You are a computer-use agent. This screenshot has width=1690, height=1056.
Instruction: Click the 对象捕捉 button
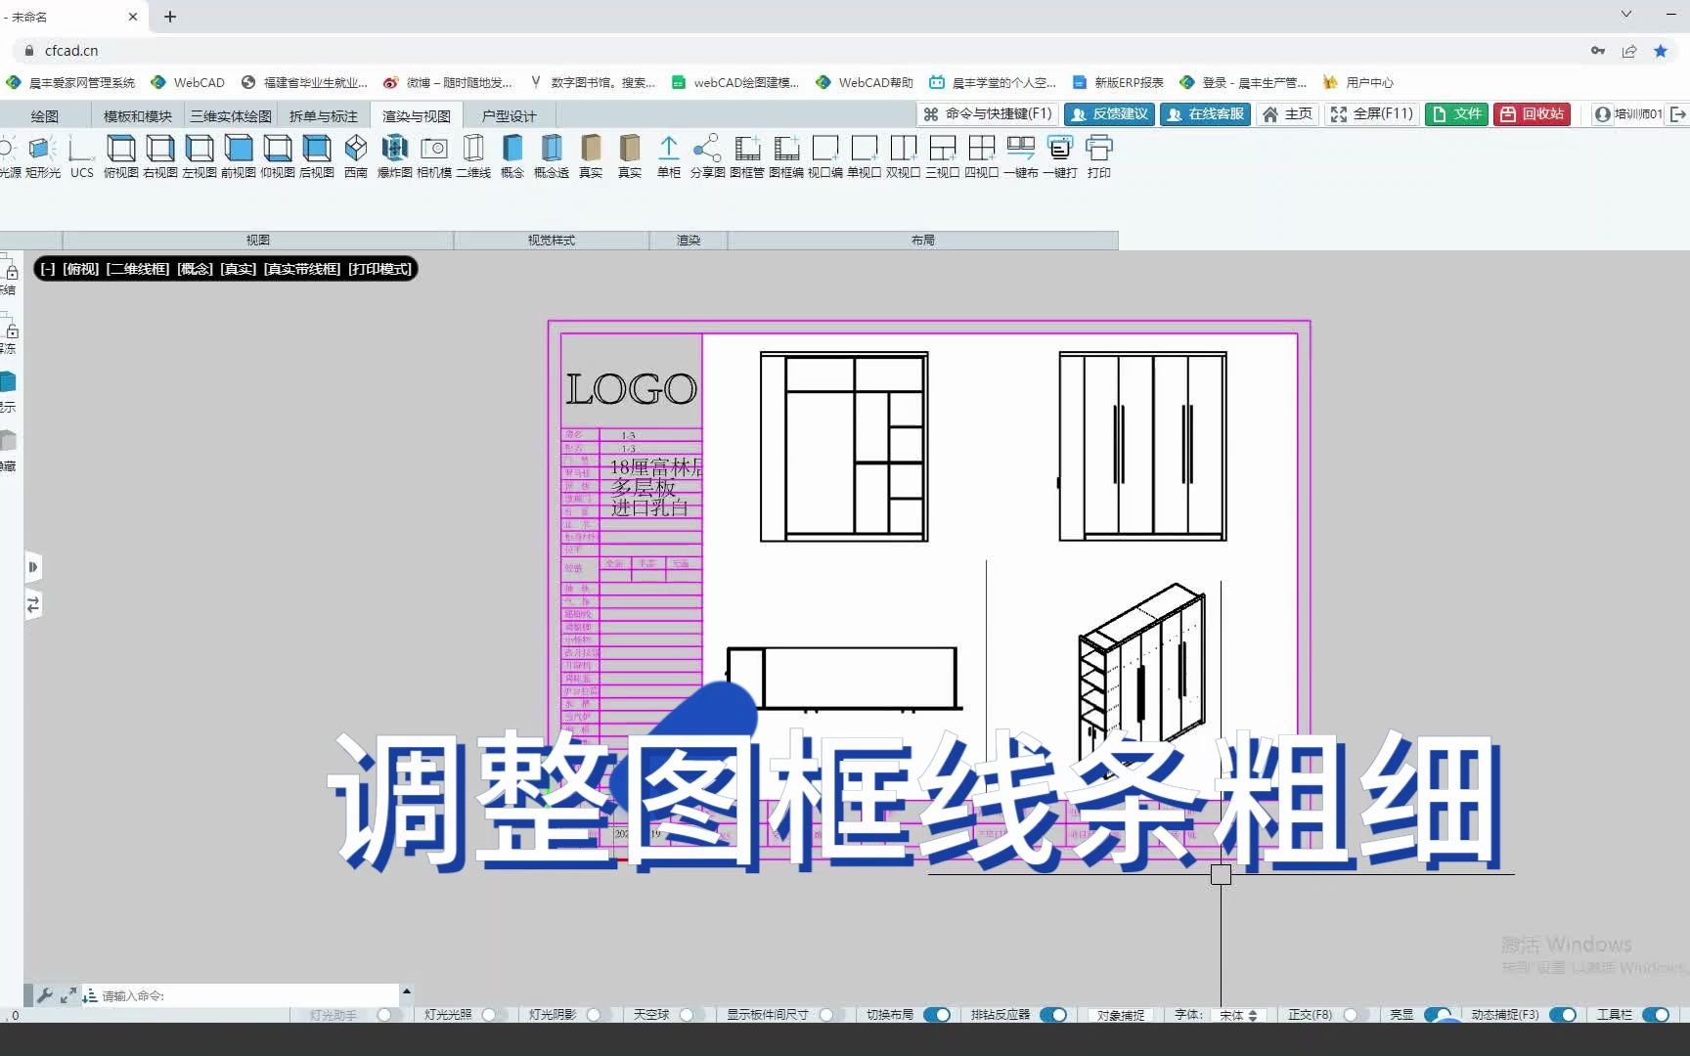pos(1121,1015)
